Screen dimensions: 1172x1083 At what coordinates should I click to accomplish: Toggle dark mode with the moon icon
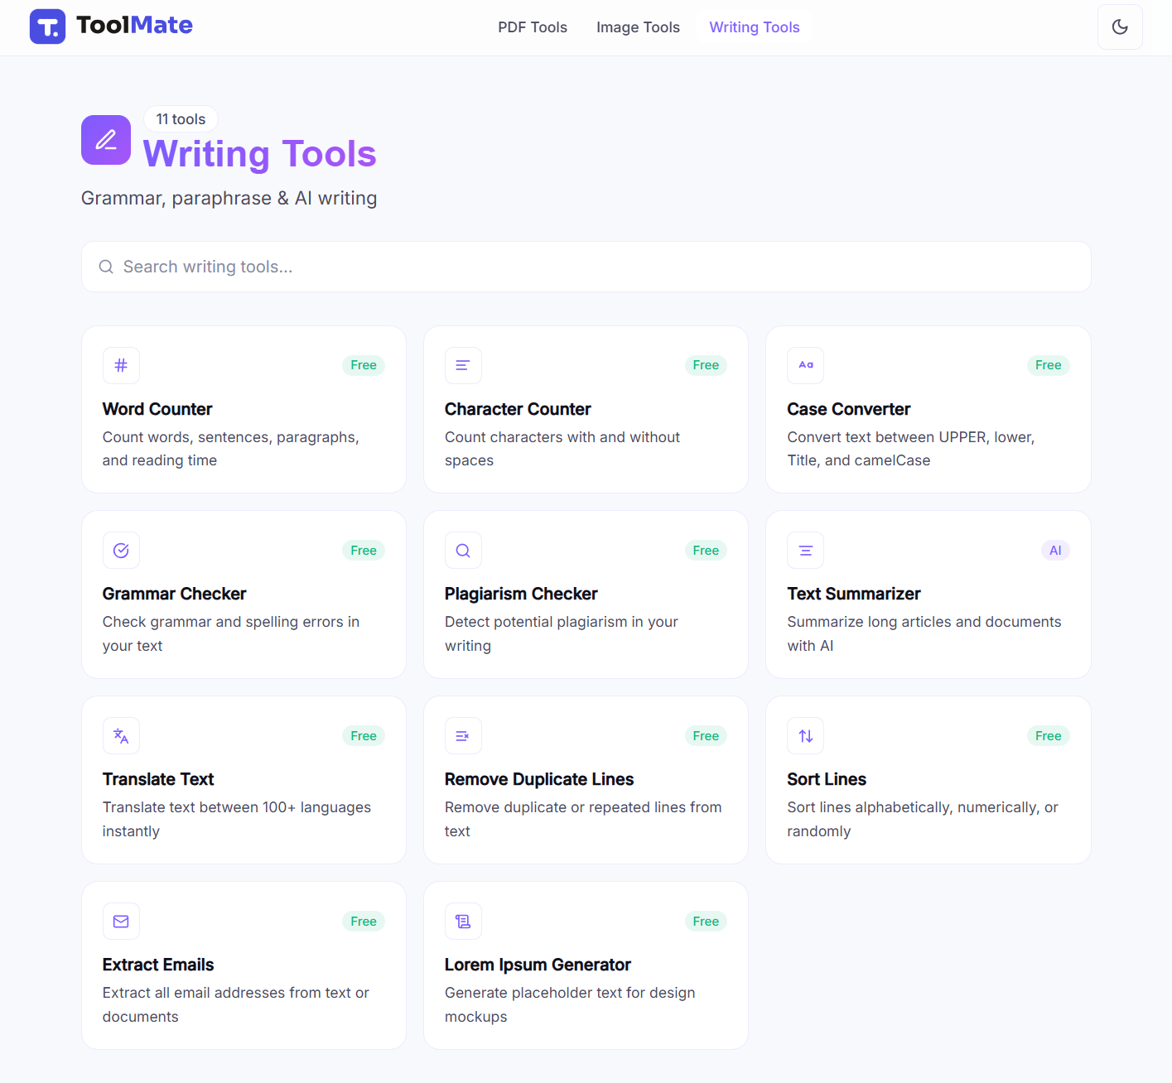click(x=1120, y=26)
